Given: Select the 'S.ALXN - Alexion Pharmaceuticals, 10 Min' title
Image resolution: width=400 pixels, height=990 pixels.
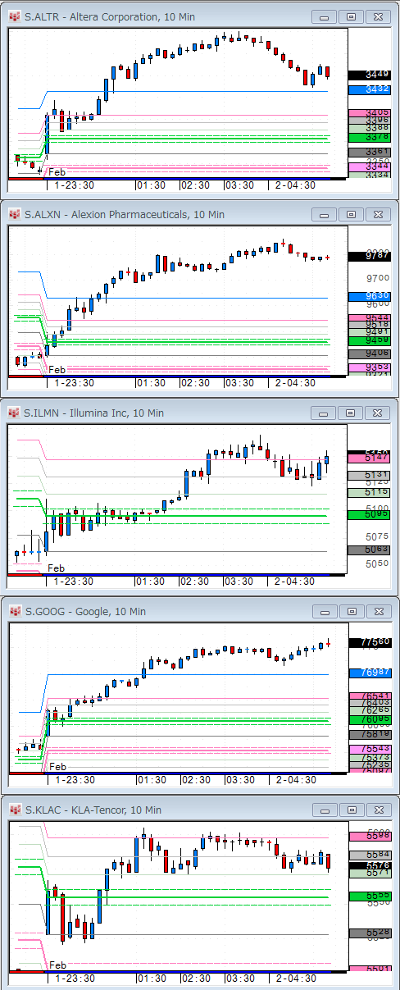Looking at the screenshot, I should coord(124,215).
